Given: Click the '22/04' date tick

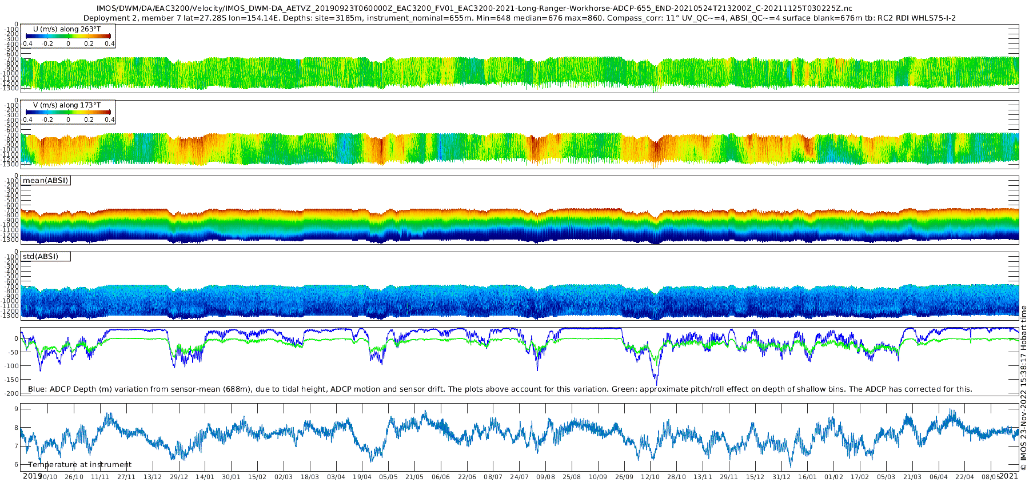Looking at the screenshot, I should click(965, 477).
